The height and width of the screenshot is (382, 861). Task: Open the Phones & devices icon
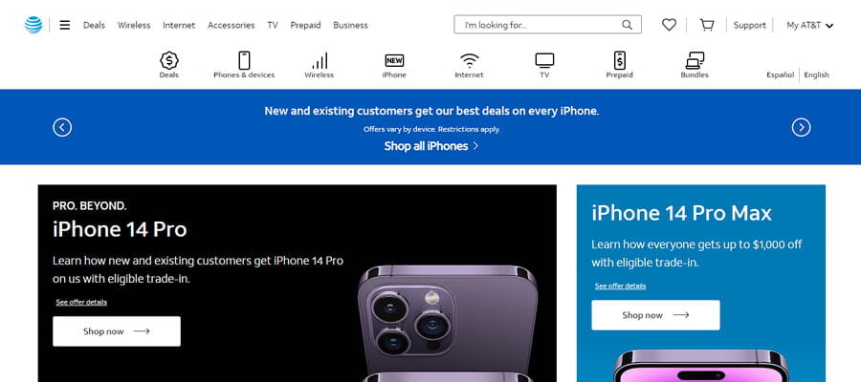coord(244,60)
